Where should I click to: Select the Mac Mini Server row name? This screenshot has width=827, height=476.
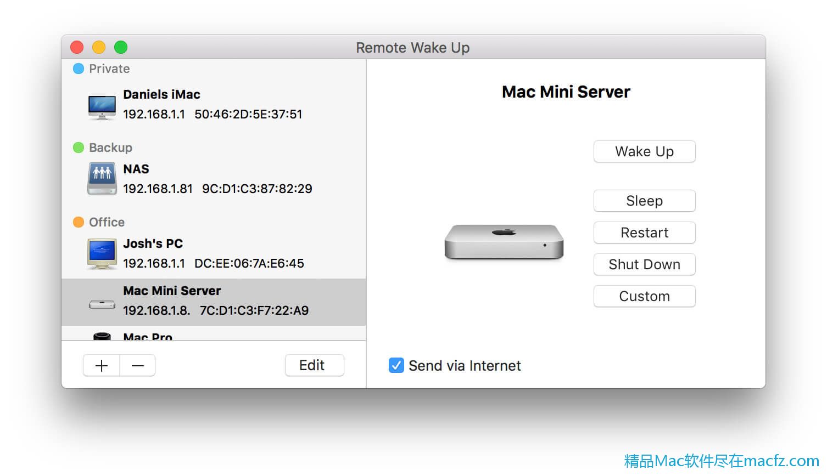pyautogui.click(x=172, y=291)
